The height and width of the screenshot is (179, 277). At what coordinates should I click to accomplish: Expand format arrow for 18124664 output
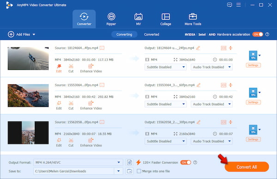point(259,55)
